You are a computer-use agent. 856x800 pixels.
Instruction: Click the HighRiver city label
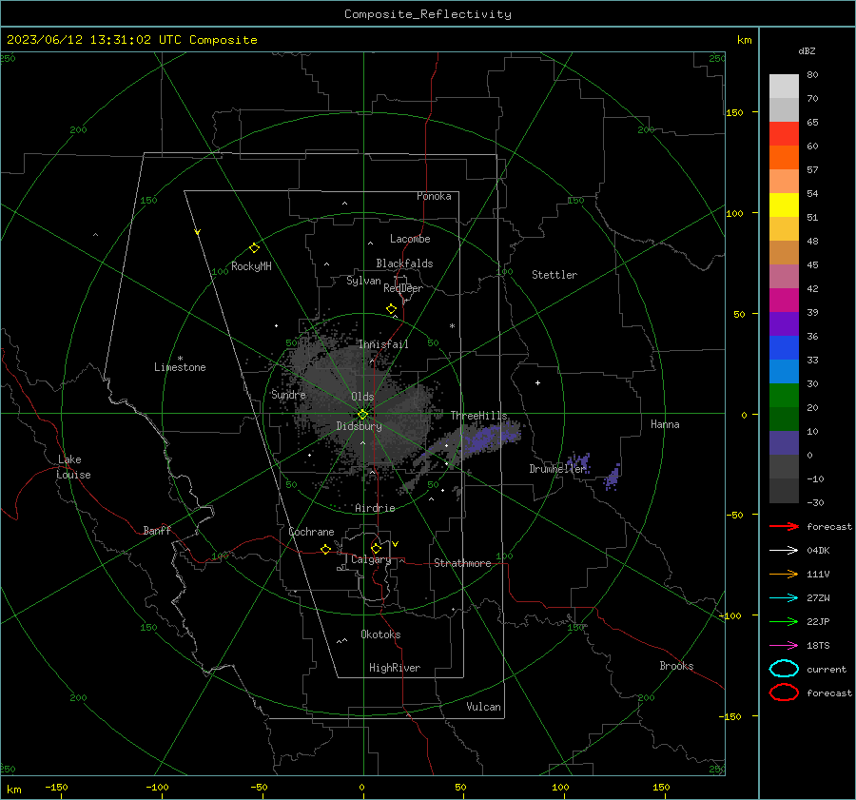[x=395, y=668]
